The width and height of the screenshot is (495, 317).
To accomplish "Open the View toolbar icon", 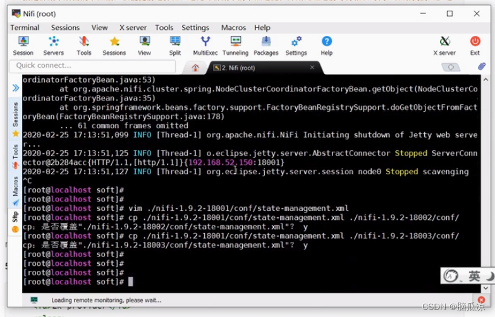I will 144,45.
